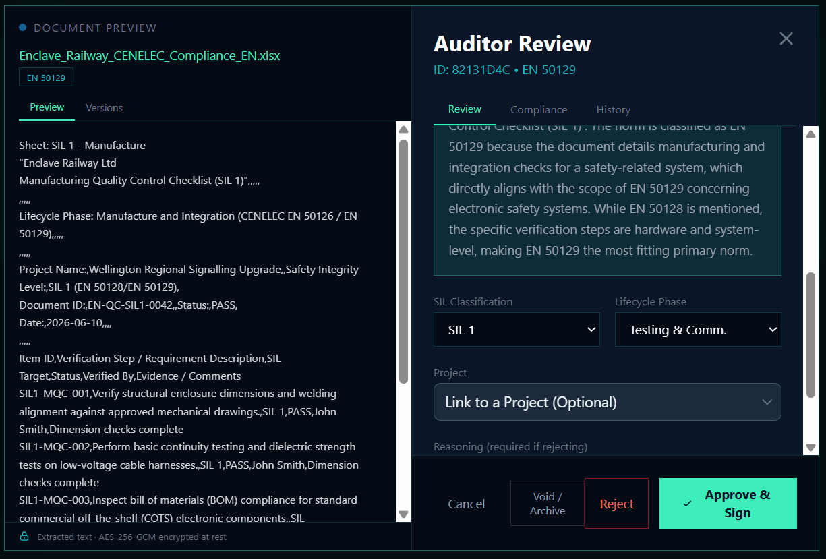The height and width of the screenshot is (559, 826).
Task: Click the SIL1-MQC-001 row text
Action: pos(178,411)
